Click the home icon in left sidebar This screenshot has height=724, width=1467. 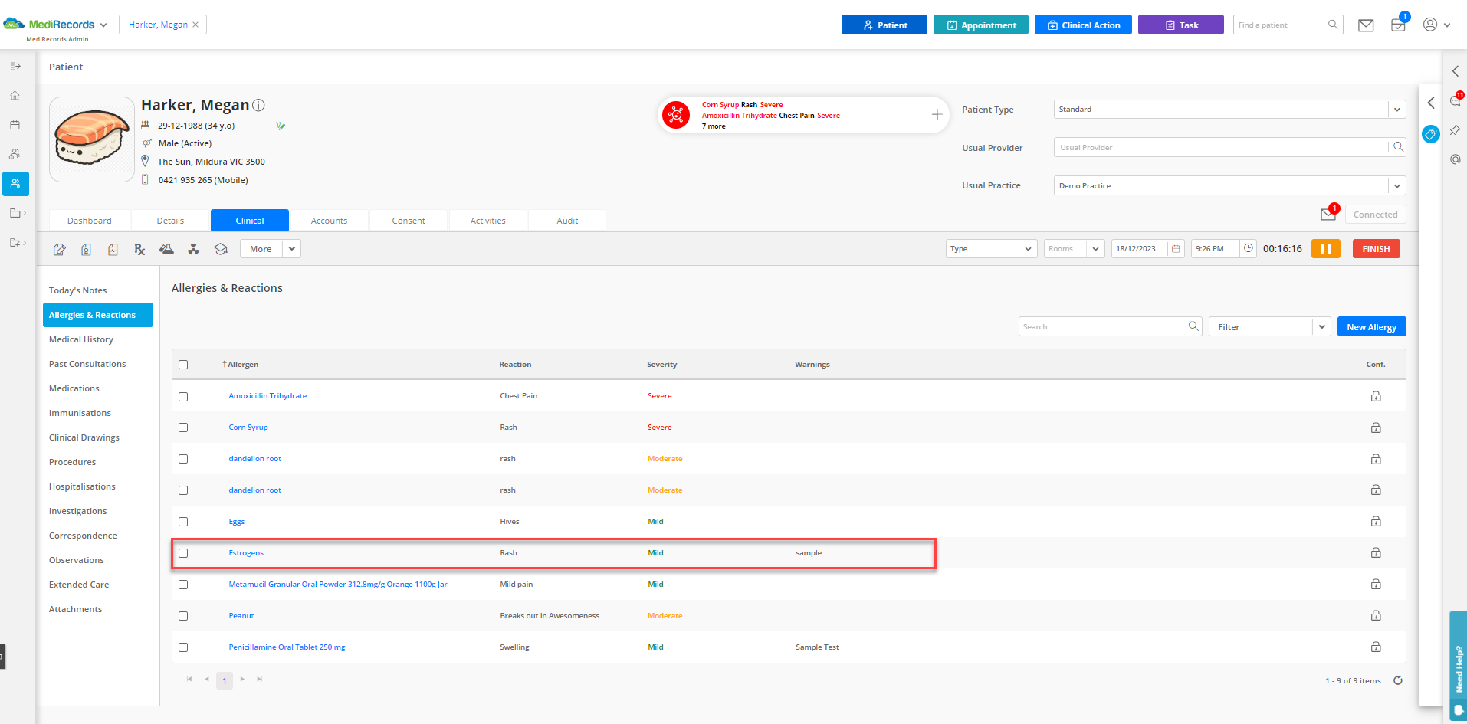pos(15,96)
